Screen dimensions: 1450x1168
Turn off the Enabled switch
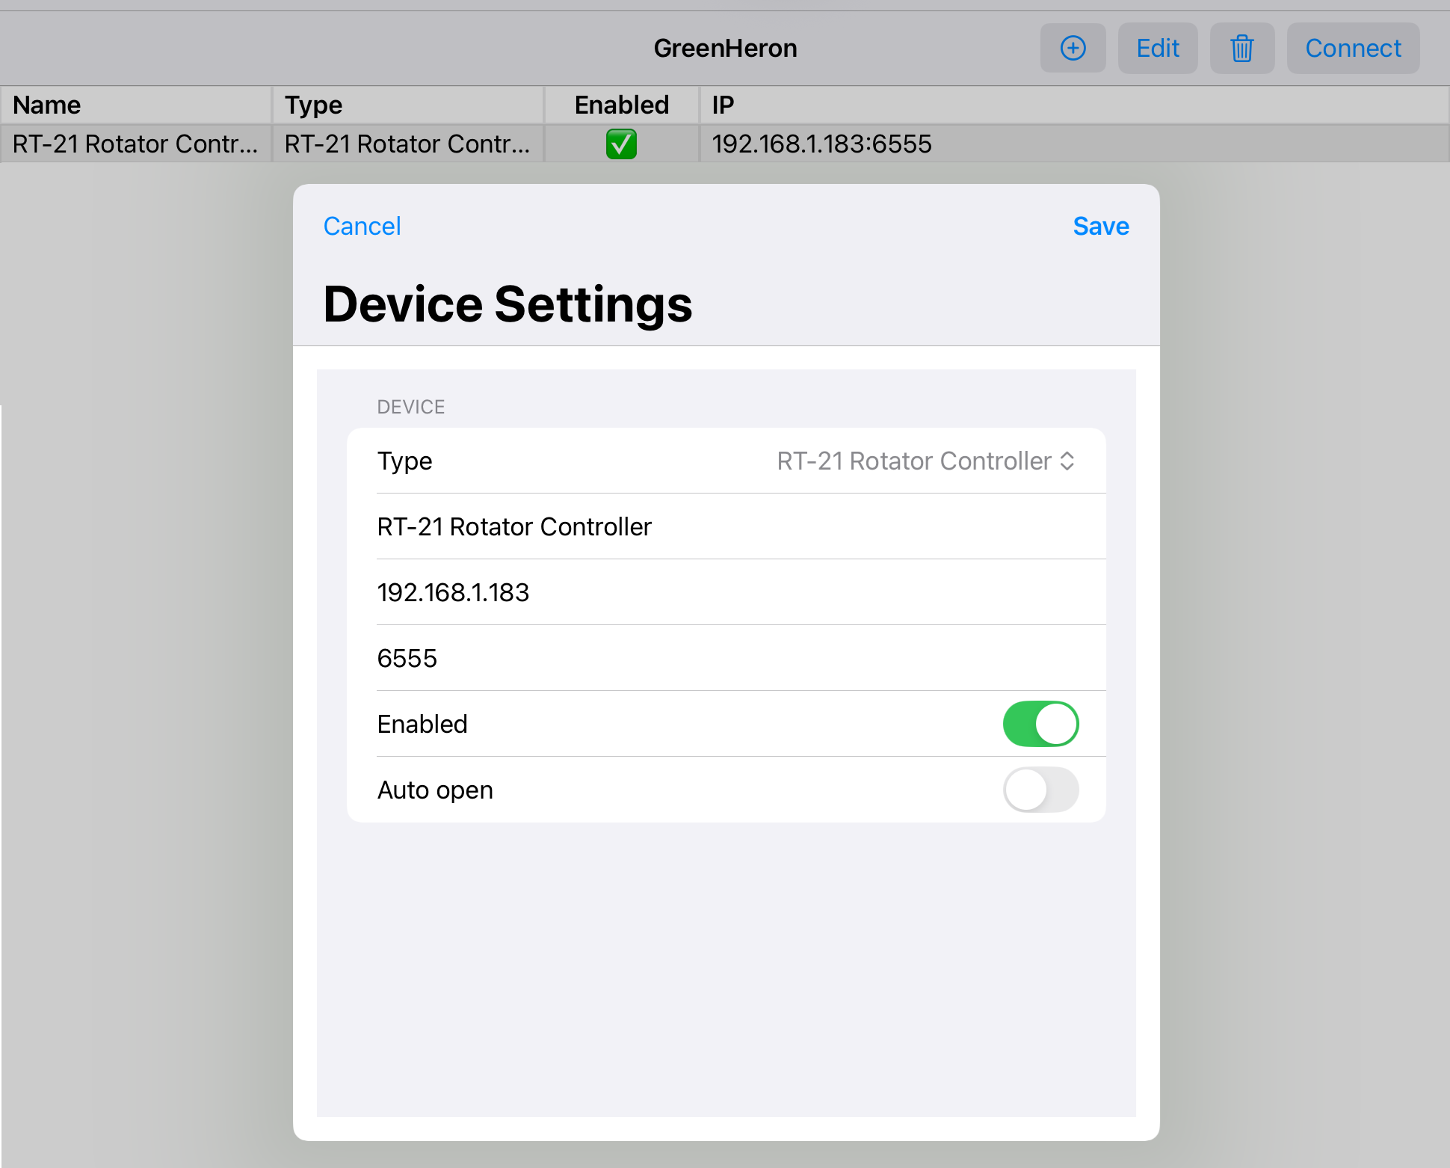(1040, 724)
